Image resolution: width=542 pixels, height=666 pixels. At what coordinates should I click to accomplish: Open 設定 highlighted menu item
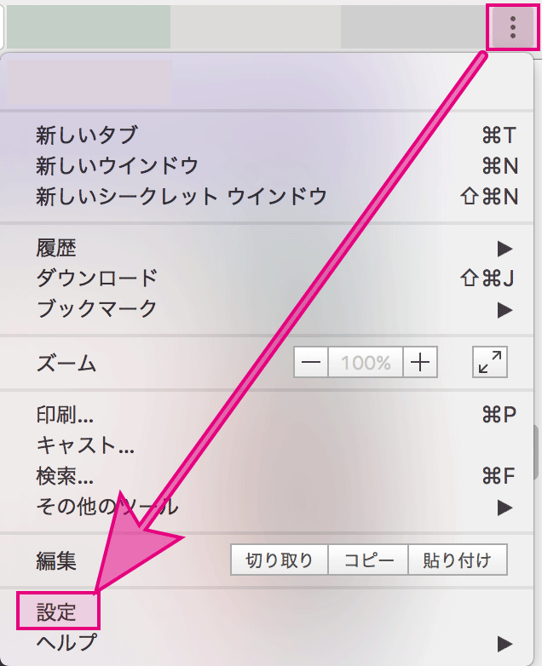[x=58, y=611]
